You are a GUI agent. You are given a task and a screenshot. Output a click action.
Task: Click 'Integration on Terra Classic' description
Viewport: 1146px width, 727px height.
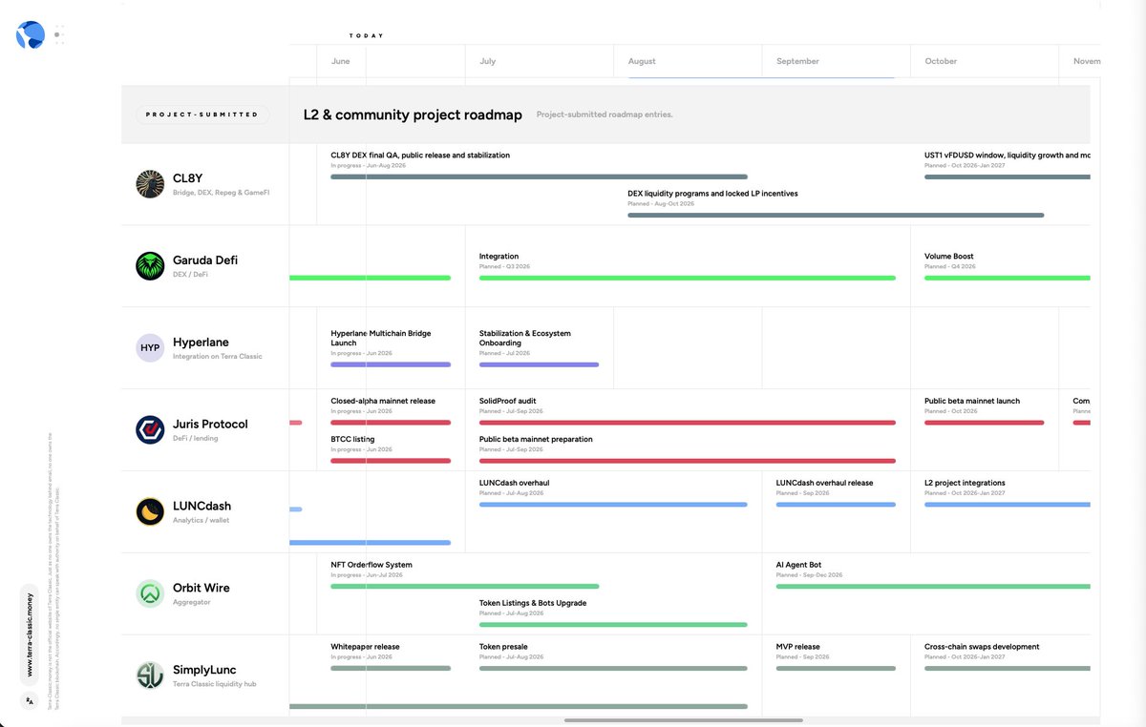218,357
